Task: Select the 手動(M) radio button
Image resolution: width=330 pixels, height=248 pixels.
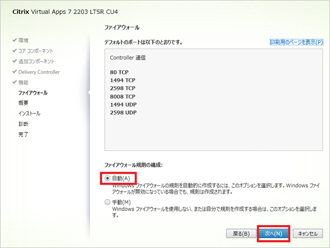Action: click(107, 202)
